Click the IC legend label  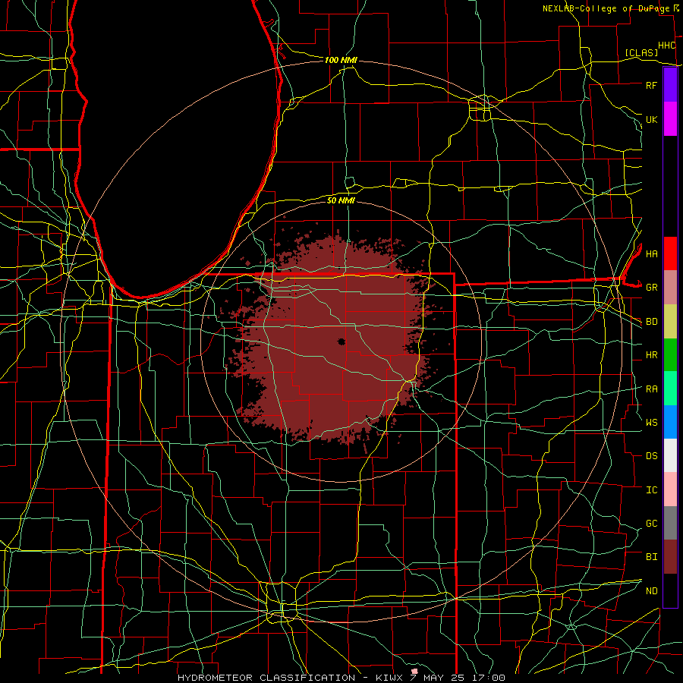pyautogui.click(x=651, y=490)
